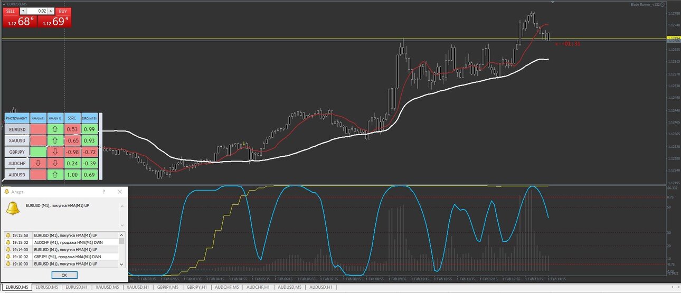Select the XAUUSD symbol button in the dashboard
The image size is (681, 293).
point(17,140)
